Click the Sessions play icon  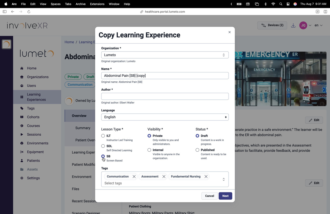click(22, 134)
